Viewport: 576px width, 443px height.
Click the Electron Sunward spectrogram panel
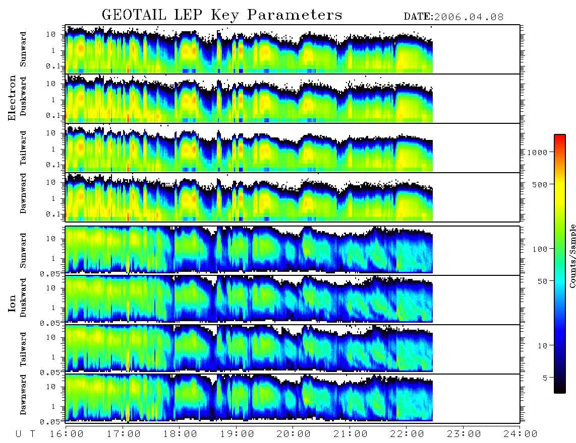click(293, 49)
